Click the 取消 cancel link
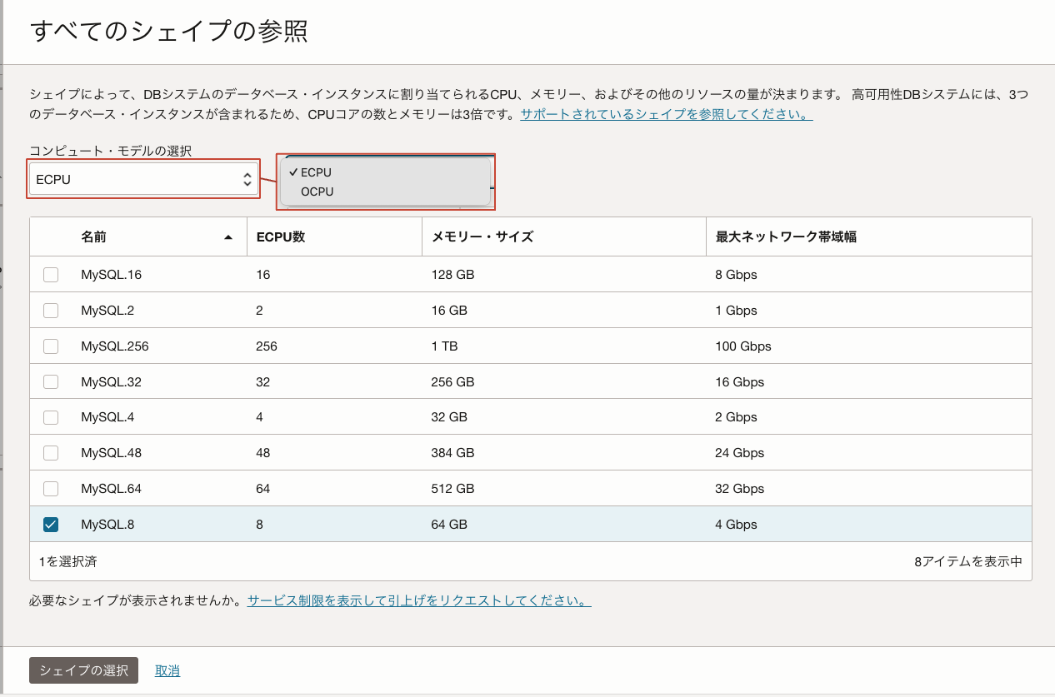This screenshot has height=697, width=1055. tap(167, 670)
